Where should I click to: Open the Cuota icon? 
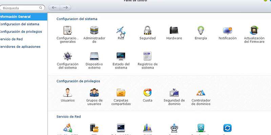[147, 92]
